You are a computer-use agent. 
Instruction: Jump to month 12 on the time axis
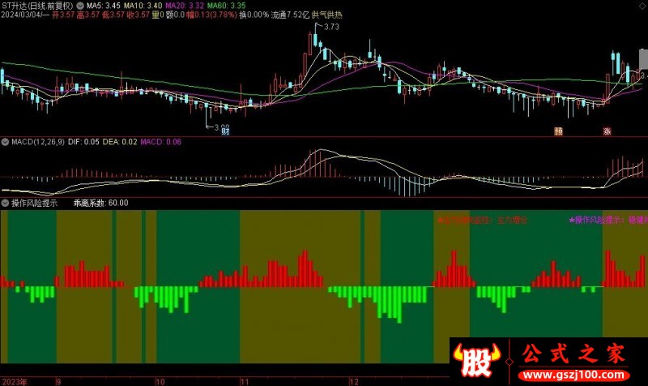(x=354, y=381)
